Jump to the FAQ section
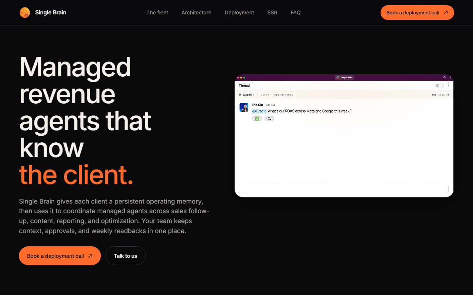Viewport: 473px width, 295px height. [x=296, y=13]
